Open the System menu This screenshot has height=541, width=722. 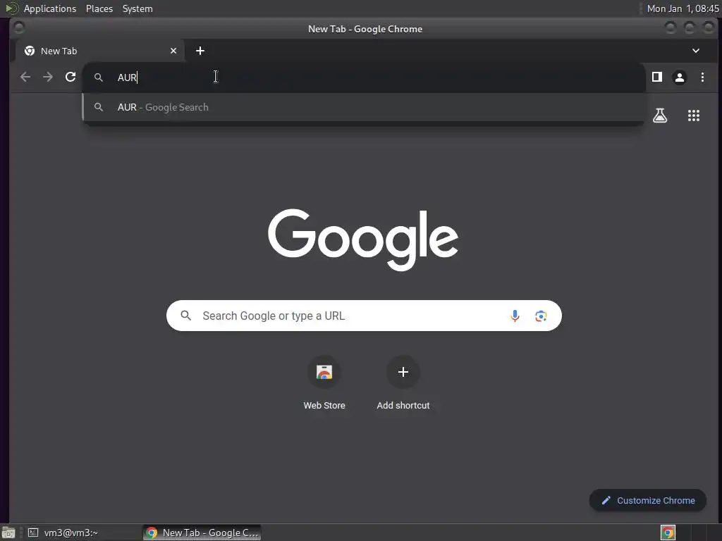pyautogui.click(x=137, y=8)
